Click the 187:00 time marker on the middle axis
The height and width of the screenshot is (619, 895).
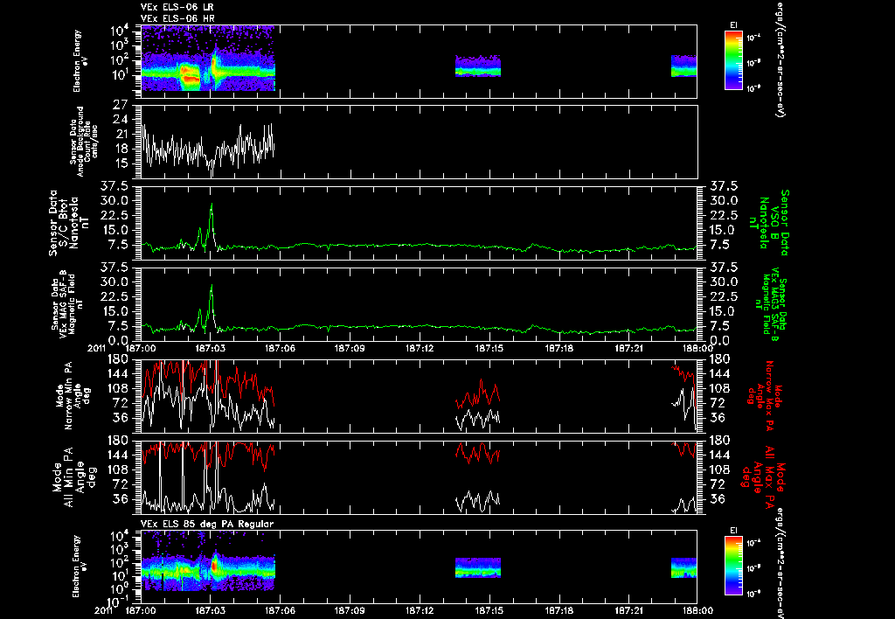click(x=141, y=348)
